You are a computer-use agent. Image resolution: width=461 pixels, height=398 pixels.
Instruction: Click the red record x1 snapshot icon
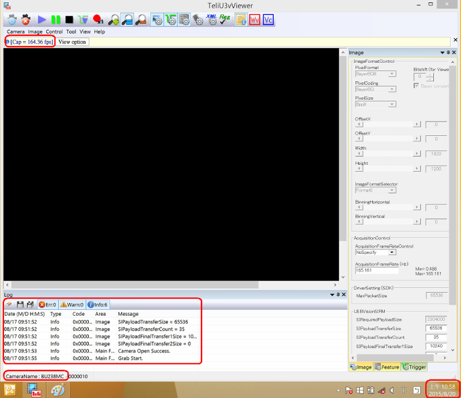pos(97,20)
